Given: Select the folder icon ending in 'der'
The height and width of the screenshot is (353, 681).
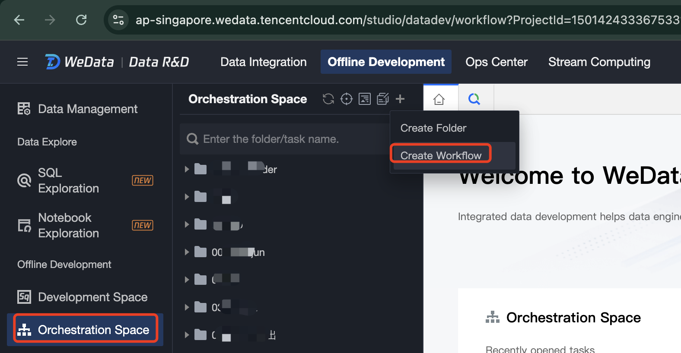Looking at the screenshot, I should [x=200, y=169].
